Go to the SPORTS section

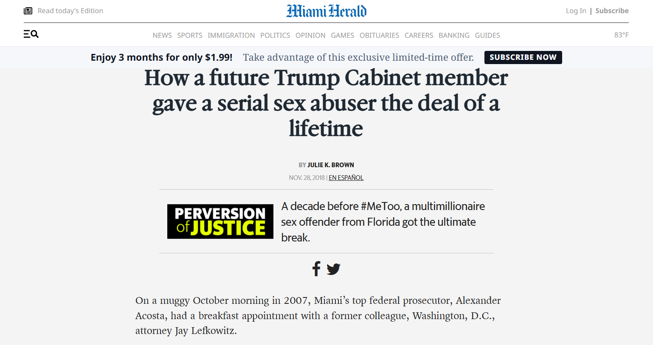coord(190,35)
